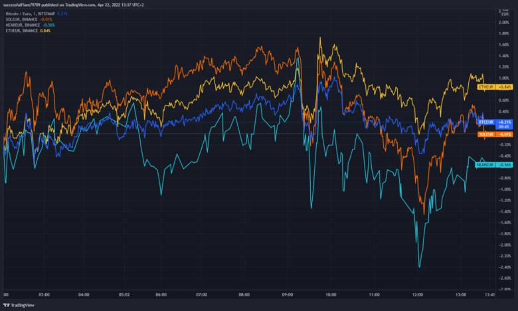The image size is (518, 311).
Task: Click the -1.40% price axis value
Action: point(505,211)
